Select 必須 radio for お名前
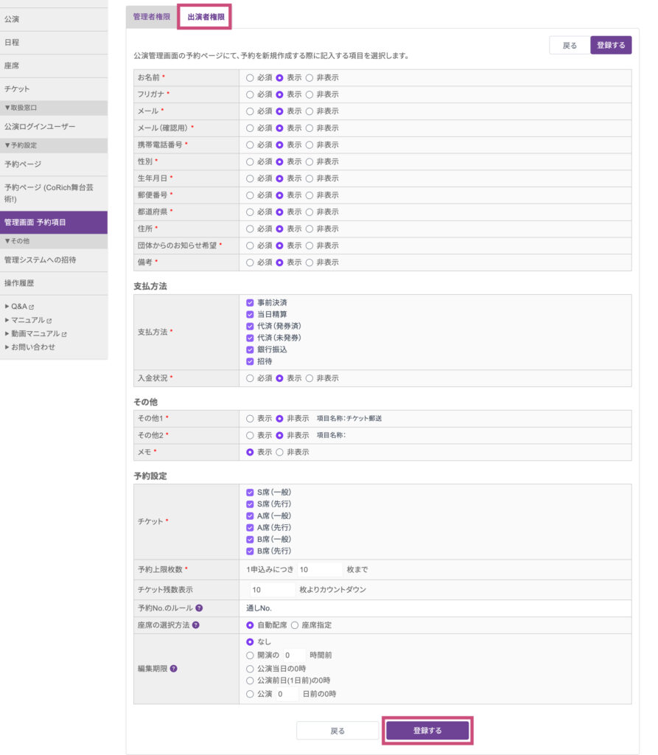The height and width of the screenshot is (755, 658). click(250, 78)
